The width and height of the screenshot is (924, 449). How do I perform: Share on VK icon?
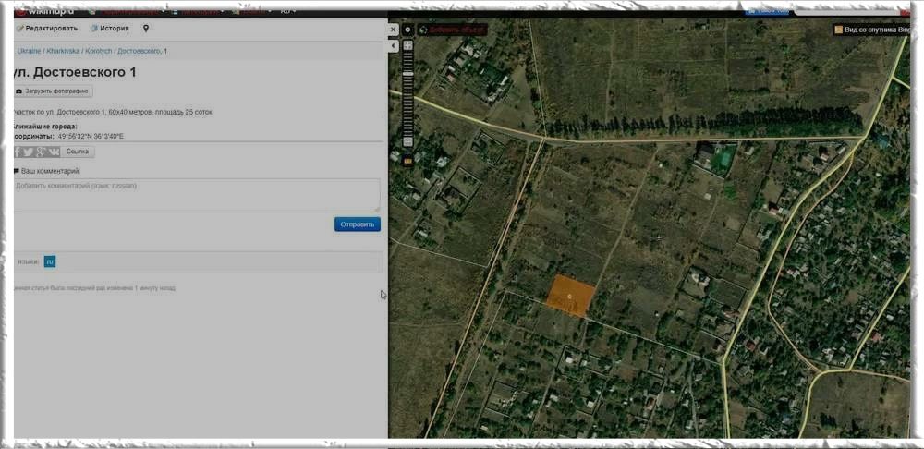54,152
